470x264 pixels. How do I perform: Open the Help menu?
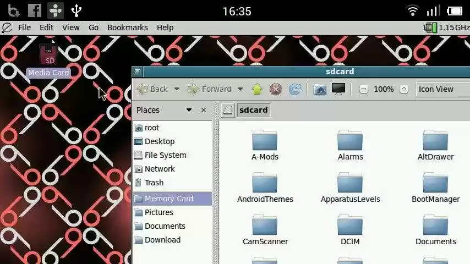(x=165, y=28)
